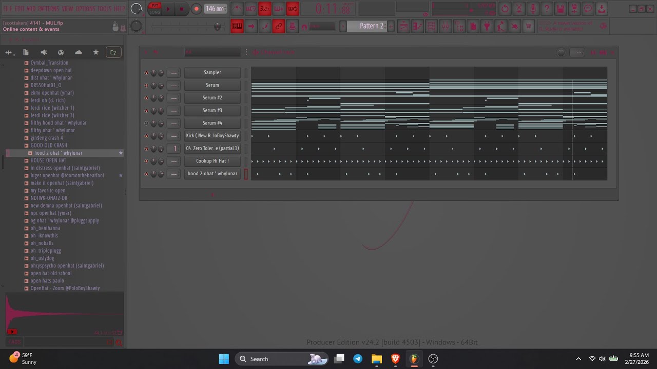Mute the Cookup Hi Hat channel
This screenshot has height=369, width=657.
pos(146,161)
